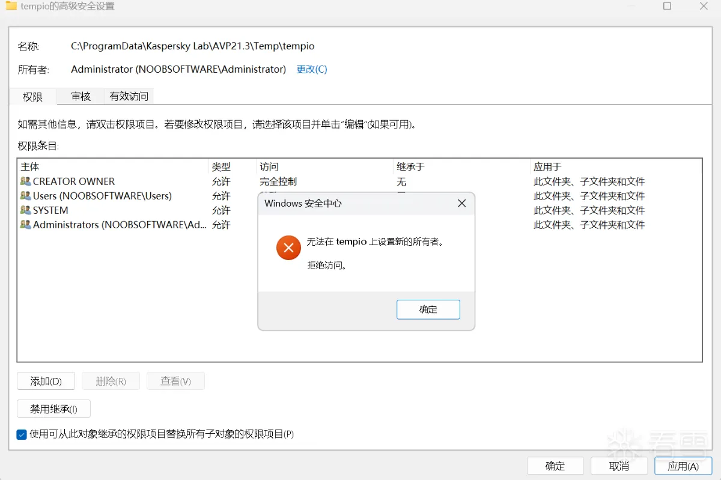Click the 类型 column header
The width and height of the screenshot is (721, 480).
[233, 166]
